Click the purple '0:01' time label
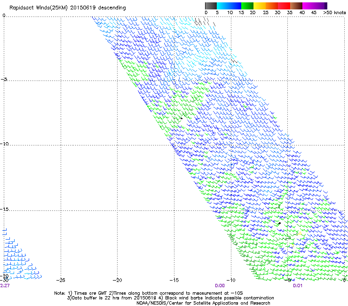Viewport: 348px width, 306px height. point(298,286)
